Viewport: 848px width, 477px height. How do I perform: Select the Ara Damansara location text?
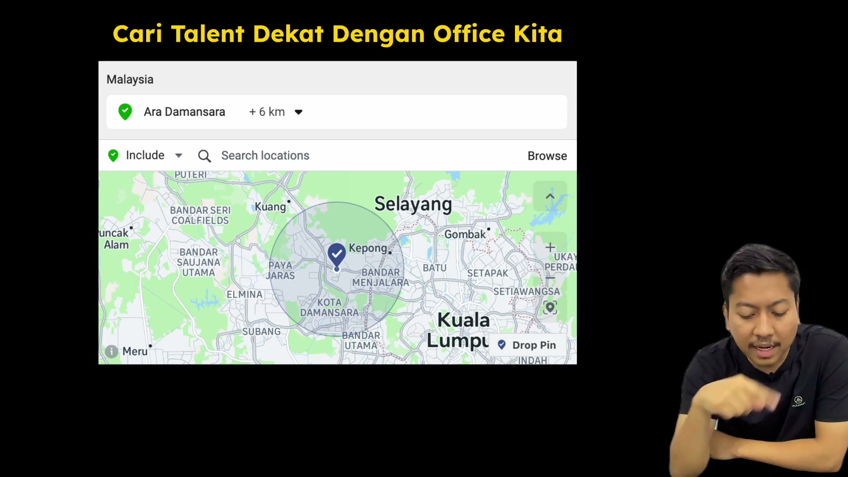click(184, 112)
